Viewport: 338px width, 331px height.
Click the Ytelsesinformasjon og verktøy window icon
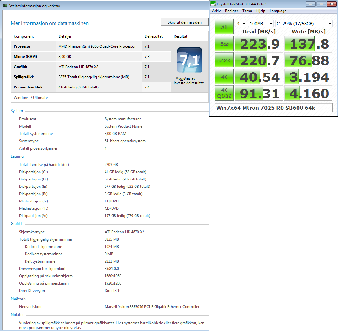click(x=5, y=6)
